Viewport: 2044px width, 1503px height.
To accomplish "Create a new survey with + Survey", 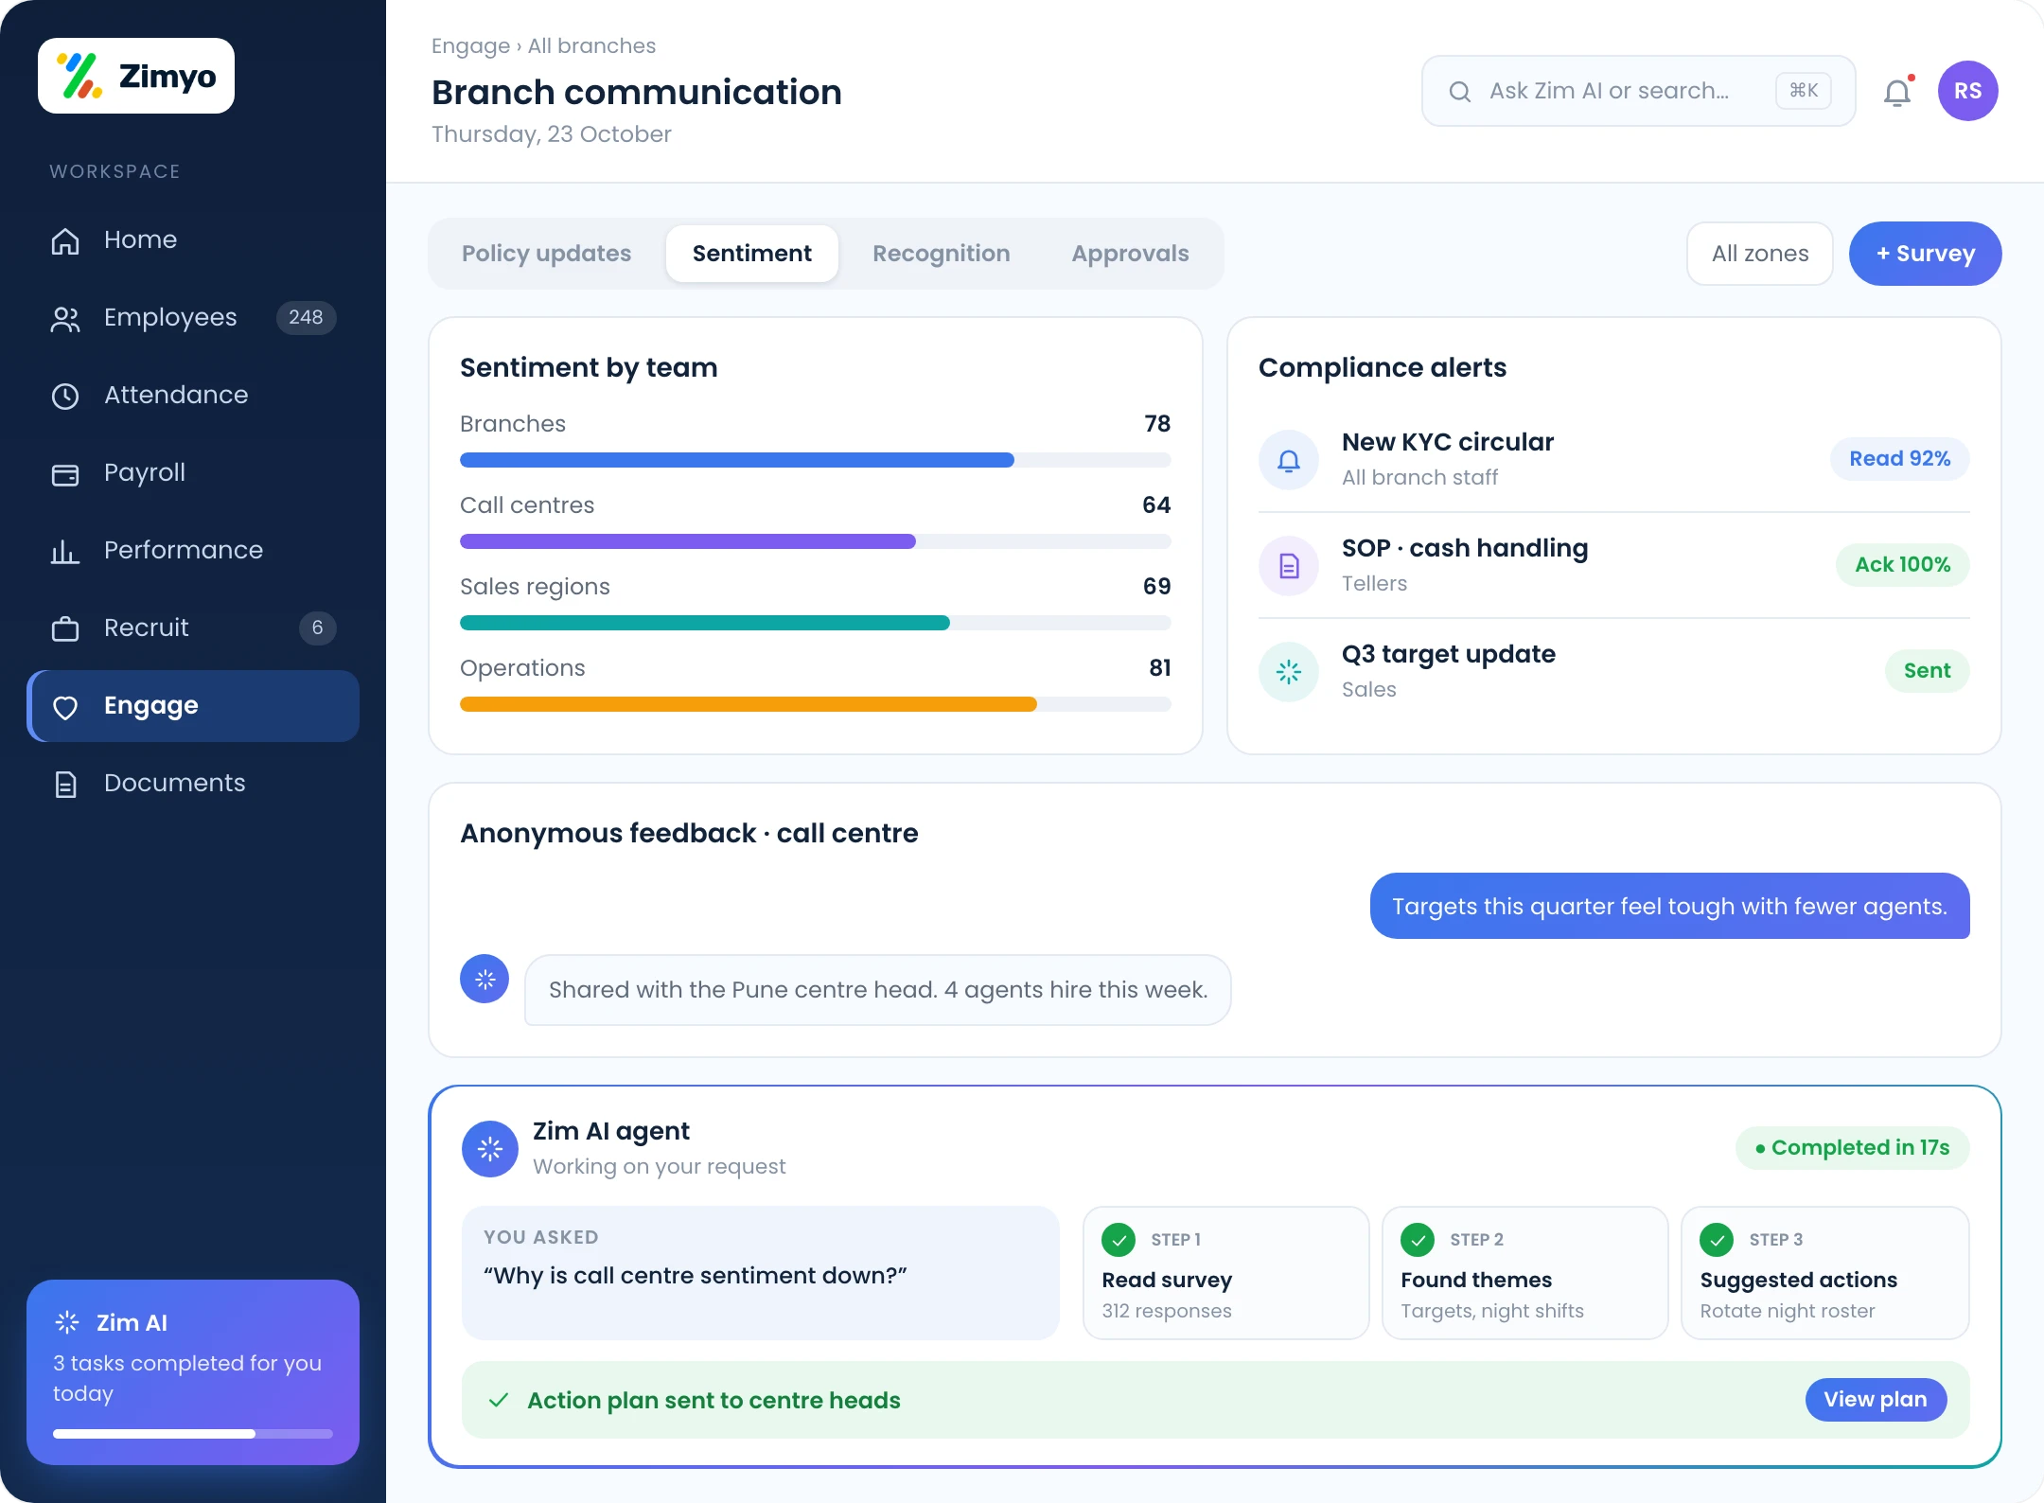I will click(1926, 254).
